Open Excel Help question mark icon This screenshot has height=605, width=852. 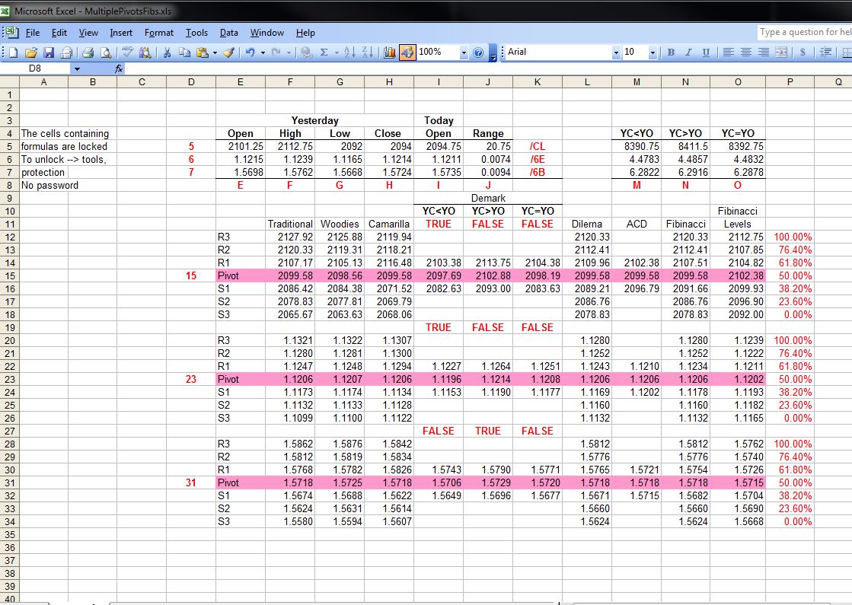[x=478, y=53]
